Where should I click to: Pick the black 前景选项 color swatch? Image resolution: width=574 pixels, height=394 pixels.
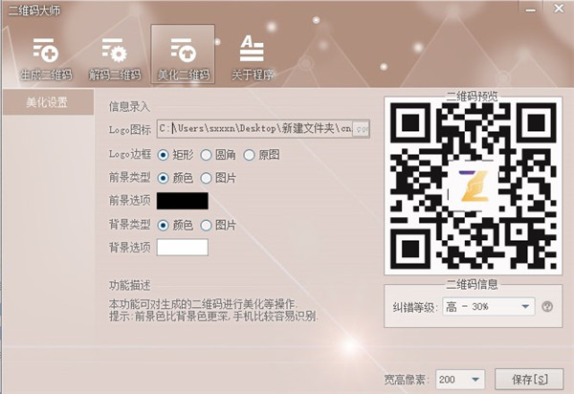(x=183, y=201)
